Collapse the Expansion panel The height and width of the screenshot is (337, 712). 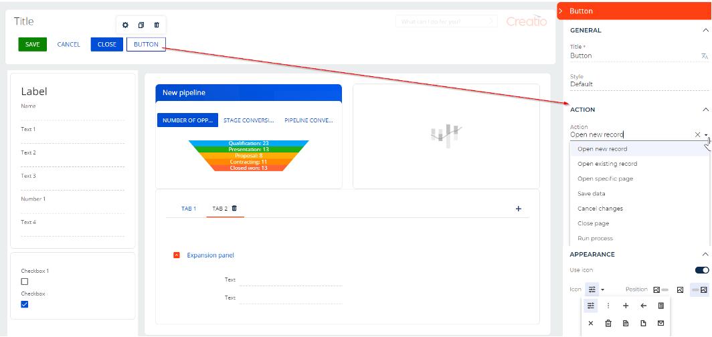[177, 255]
